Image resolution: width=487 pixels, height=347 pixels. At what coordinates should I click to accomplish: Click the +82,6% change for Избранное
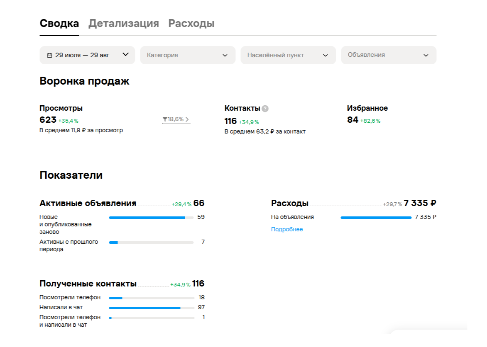[x=370, y=121]
